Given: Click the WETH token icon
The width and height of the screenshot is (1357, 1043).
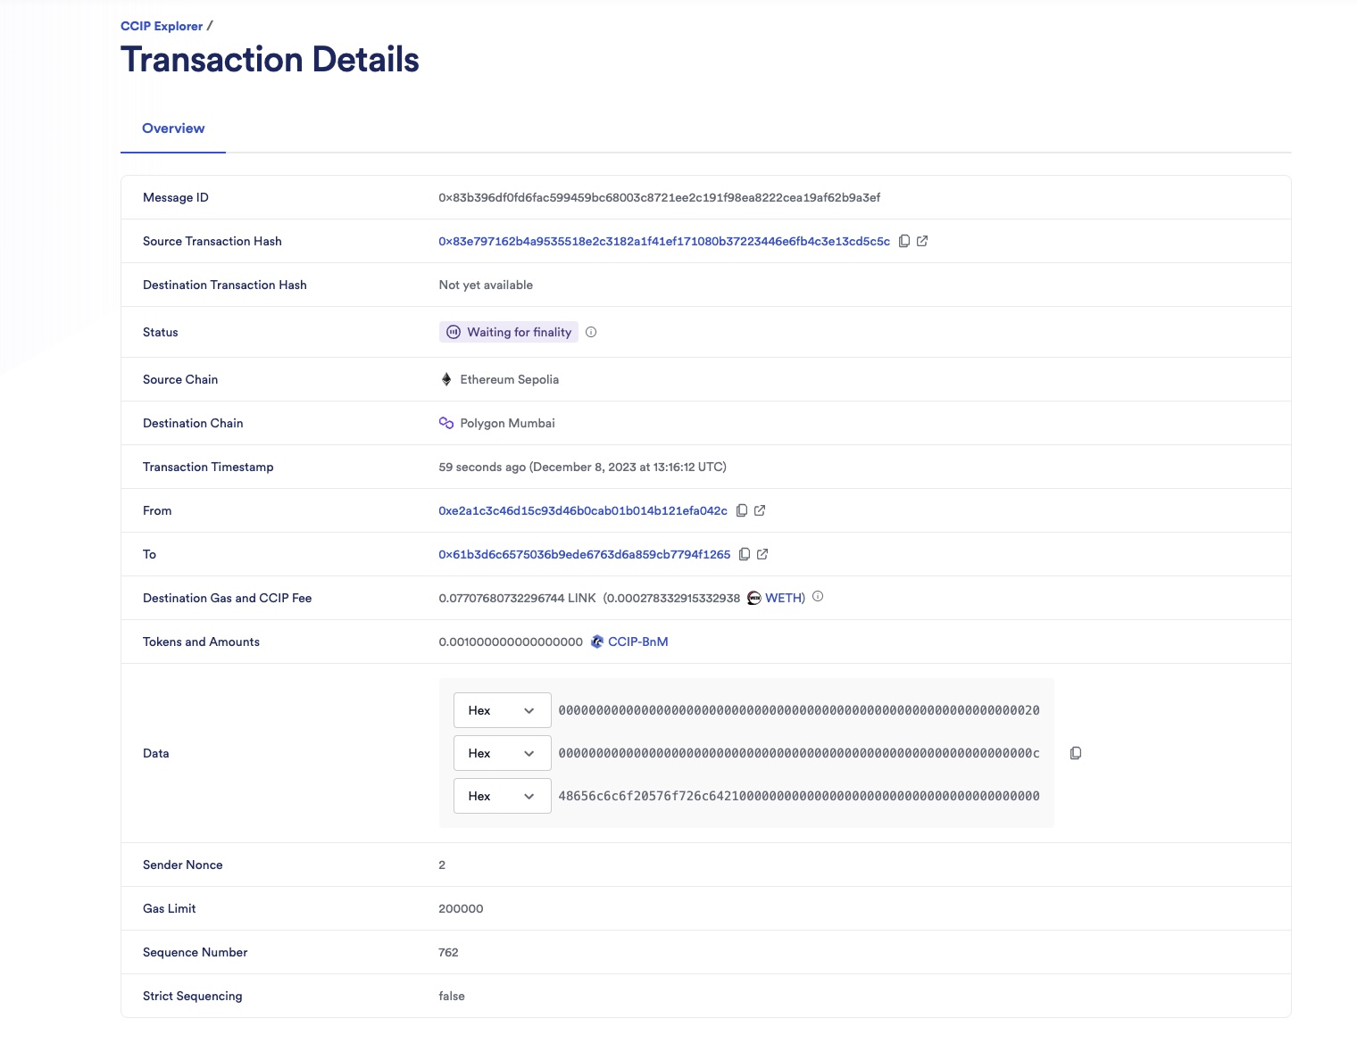Looking at the screenshot, I should click(x=754, y=598).
